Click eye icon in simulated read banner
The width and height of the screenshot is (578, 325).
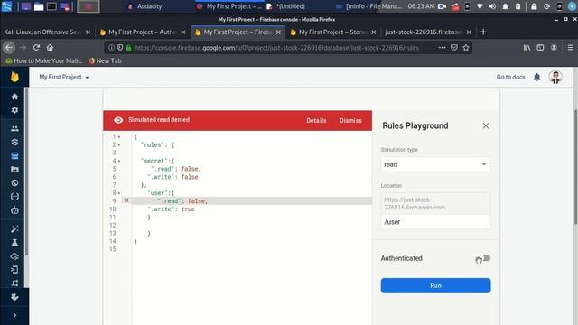click(x=118, y=120)
